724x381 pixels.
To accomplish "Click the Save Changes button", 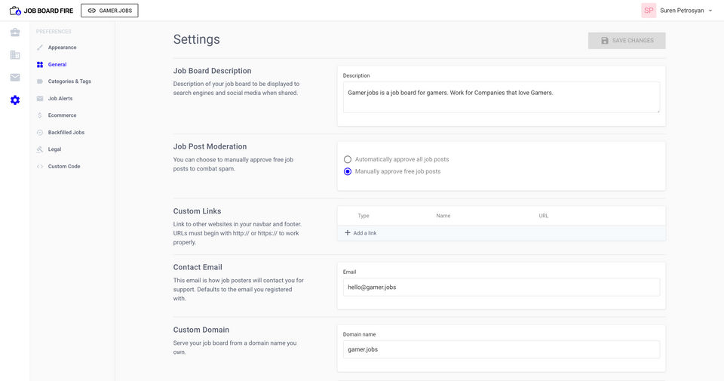I will pyautogui.click(x=627, y=41).
